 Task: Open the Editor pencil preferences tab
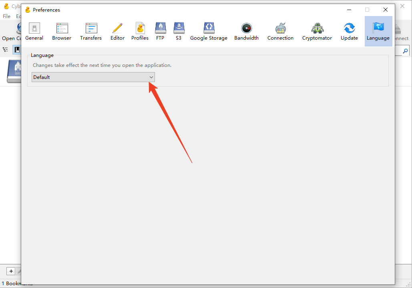117,31
